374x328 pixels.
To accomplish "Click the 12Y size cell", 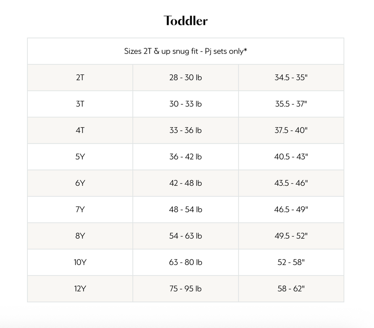I will click(x=80, y=289).
